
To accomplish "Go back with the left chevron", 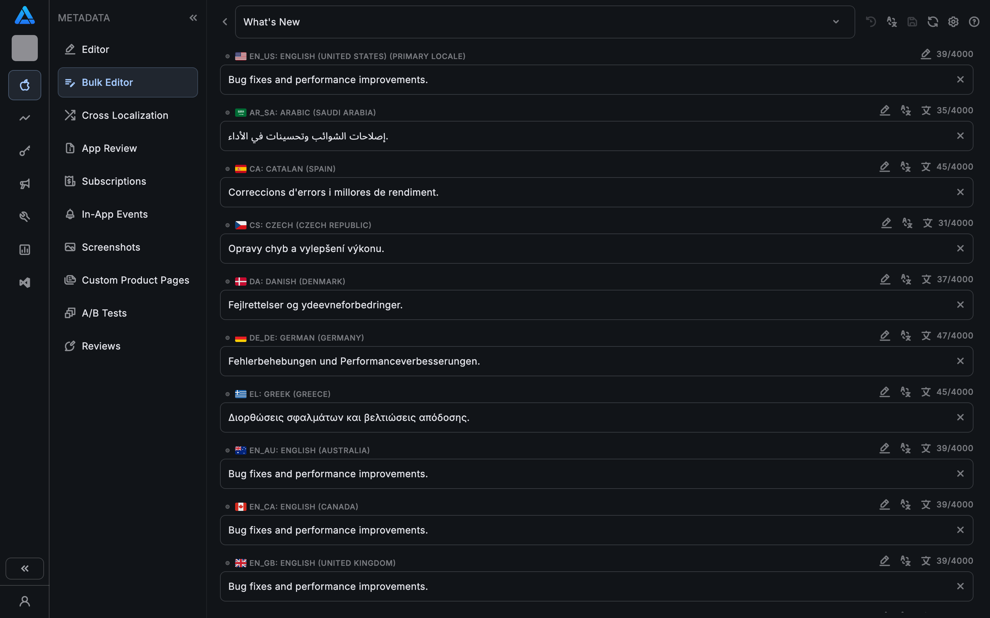I will click(224, 22).
